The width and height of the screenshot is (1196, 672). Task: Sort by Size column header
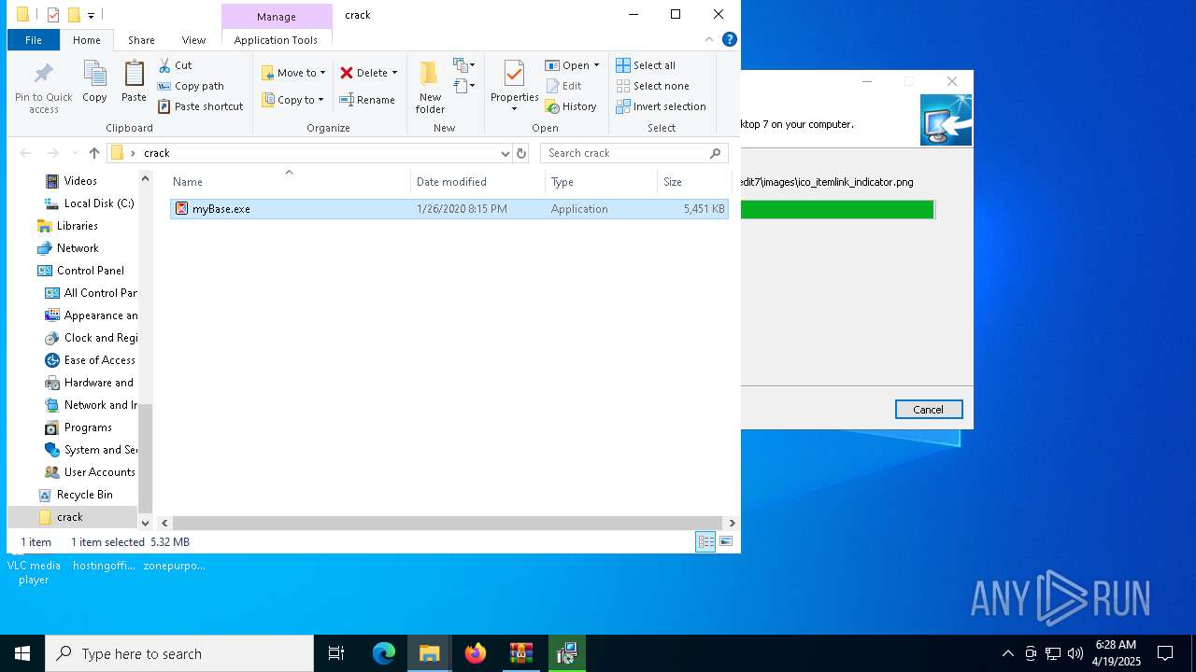pyautogui.click(x=693, y=182)
